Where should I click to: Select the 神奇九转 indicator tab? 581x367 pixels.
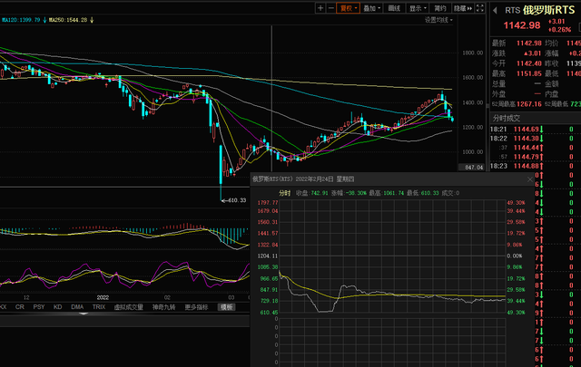tap(163, 307)
